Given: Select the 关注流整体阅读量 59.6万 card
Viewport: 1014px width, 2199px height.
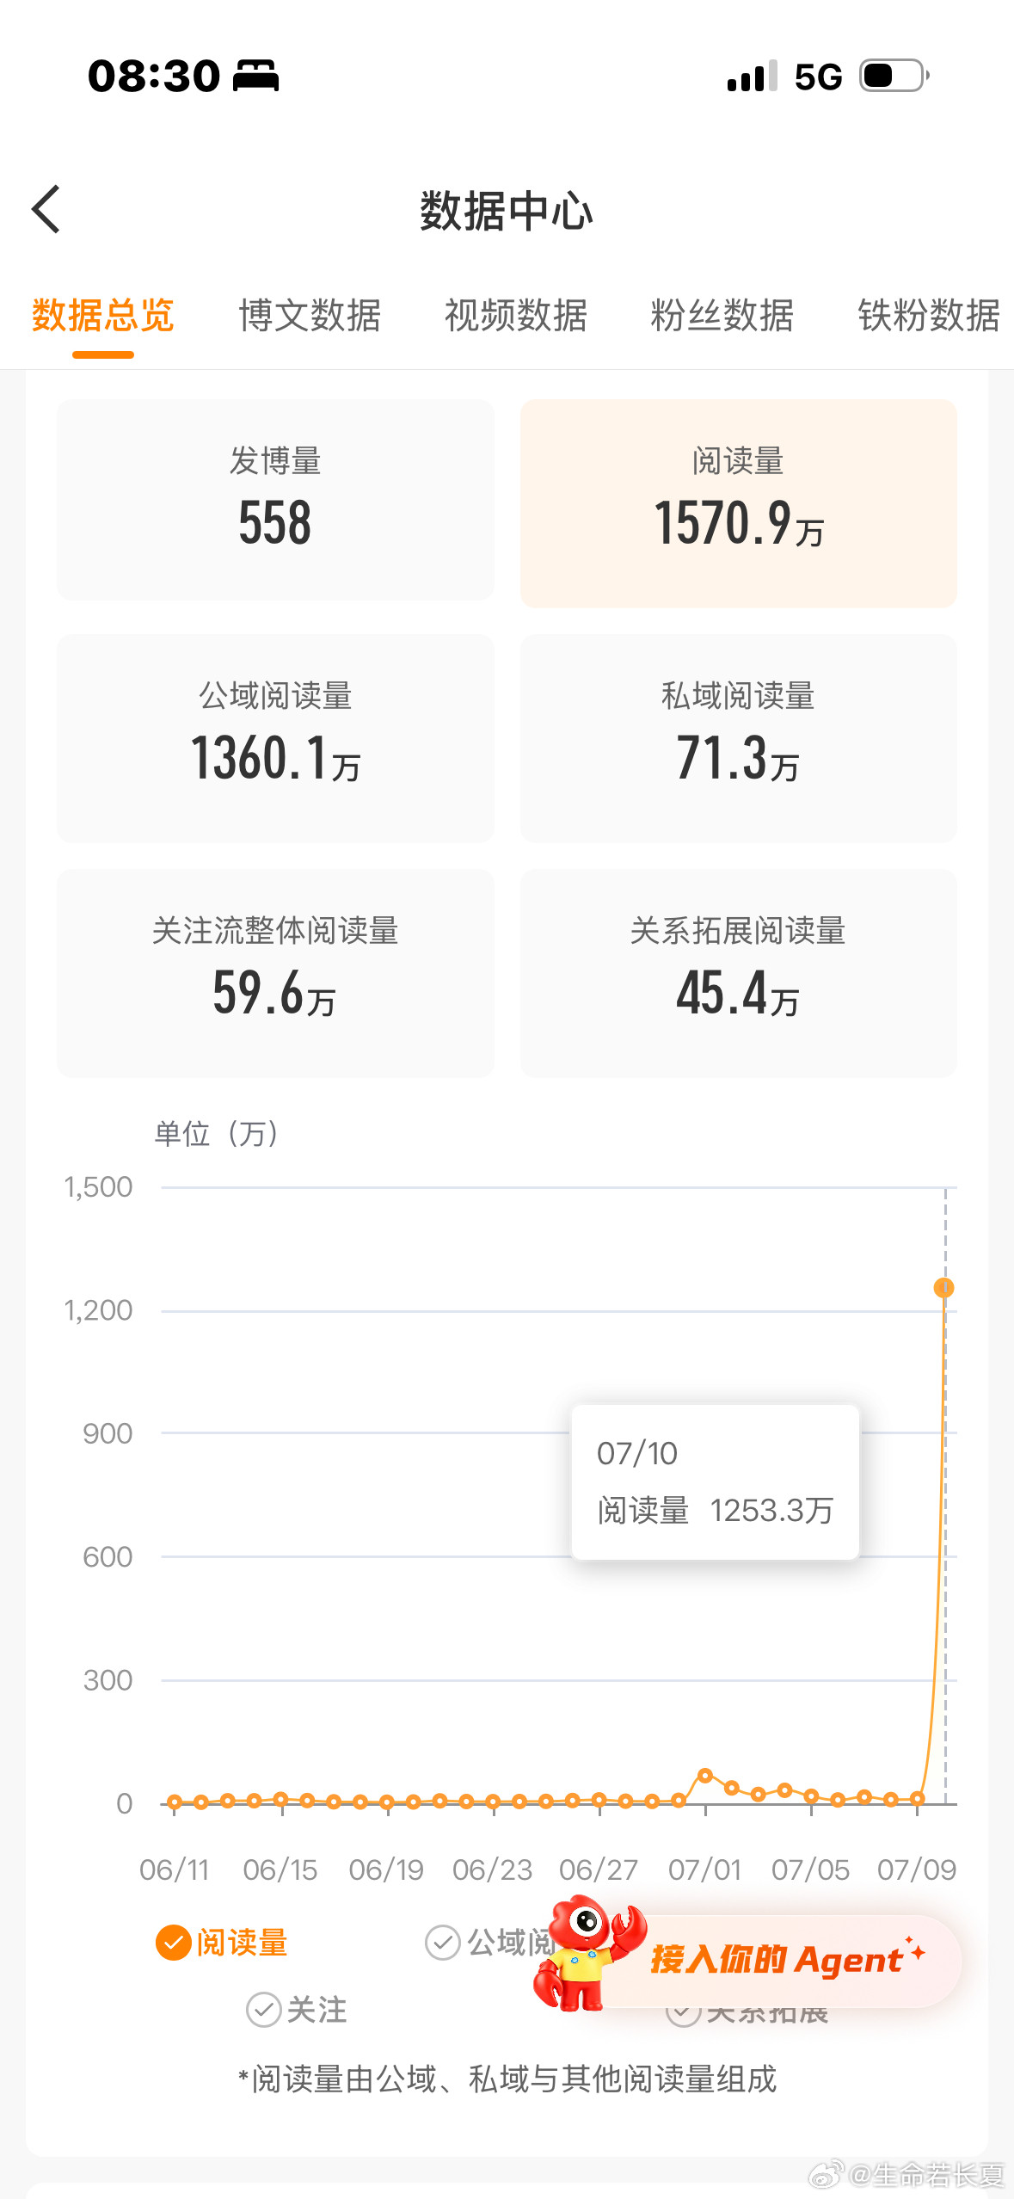Looking at the screenshot, I should coord(275,973).
